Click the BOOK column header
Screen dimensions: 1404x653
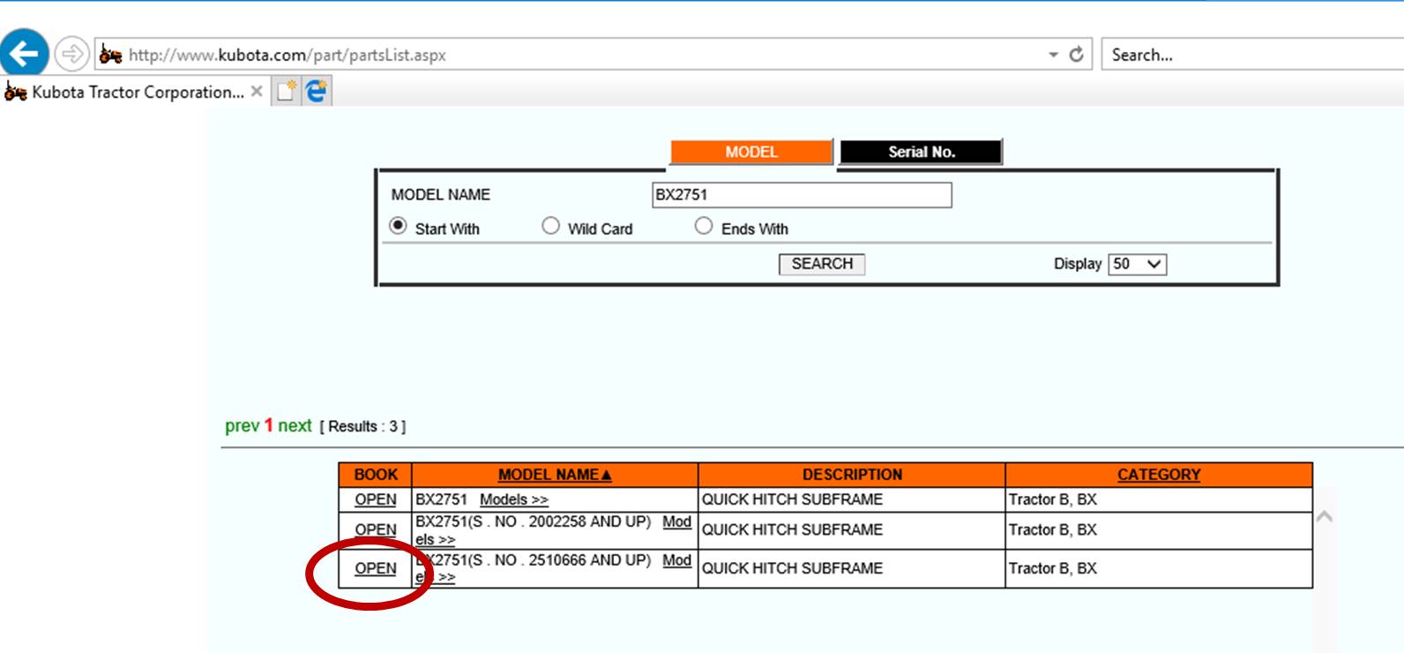point(376,475)
